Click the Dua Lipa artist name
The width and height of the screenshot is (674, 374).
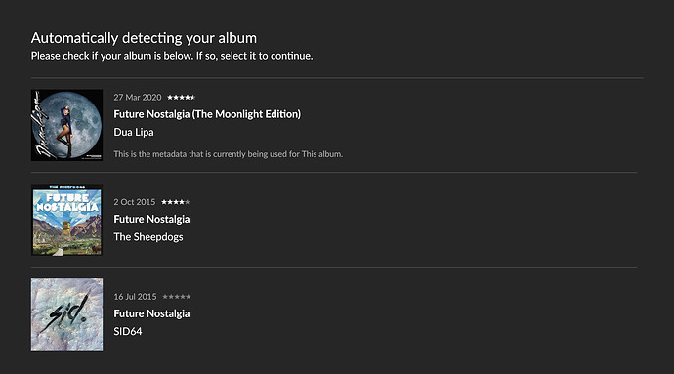134,133
